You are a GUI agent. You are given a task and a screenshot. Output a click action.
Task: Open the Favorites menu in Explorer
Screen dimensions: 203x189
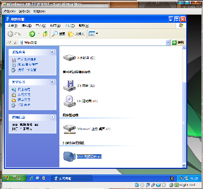55,26
